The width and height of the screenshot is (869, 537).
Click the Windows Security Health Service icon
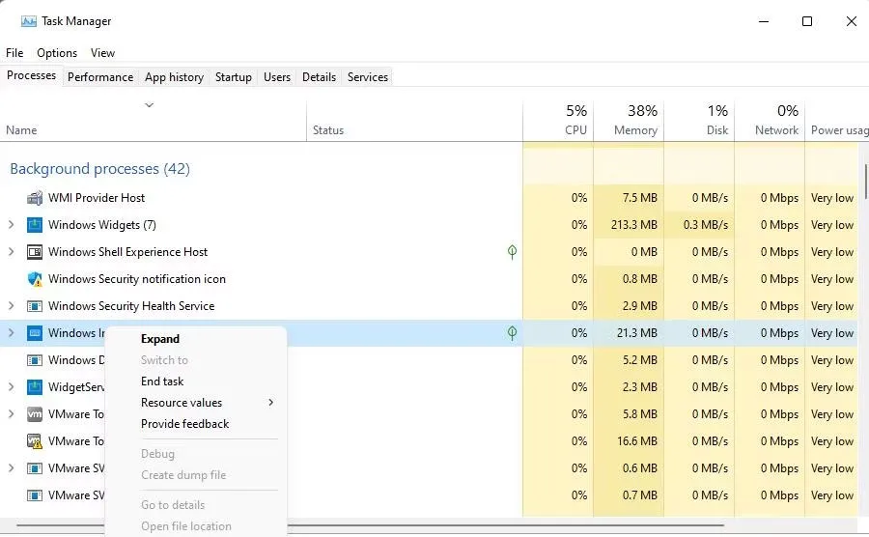(x=35, y=306)
